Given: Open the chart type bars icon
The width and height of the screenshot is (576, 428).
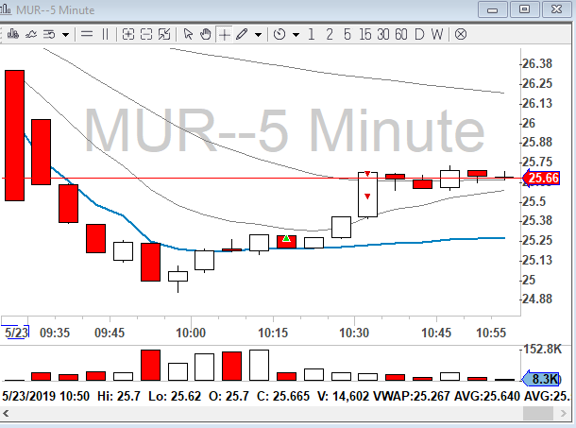Looking at the screenshot, I should (x=13, y=34).
